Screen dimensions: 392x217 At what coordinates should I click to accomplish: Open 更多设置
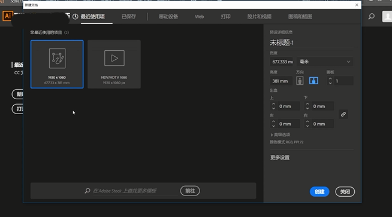(x=280, y=158)
